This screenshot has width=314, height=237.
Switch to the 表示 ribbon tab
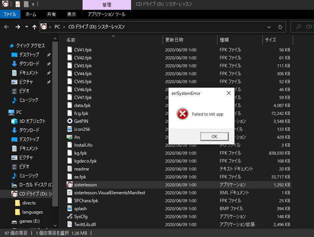[72, 14]
